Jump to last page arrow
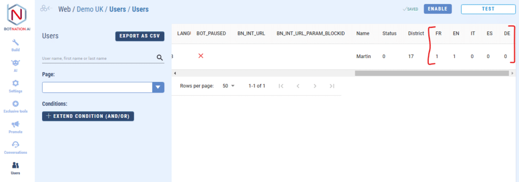The width and height of the screenshot is (519, 182). (332, 86)
